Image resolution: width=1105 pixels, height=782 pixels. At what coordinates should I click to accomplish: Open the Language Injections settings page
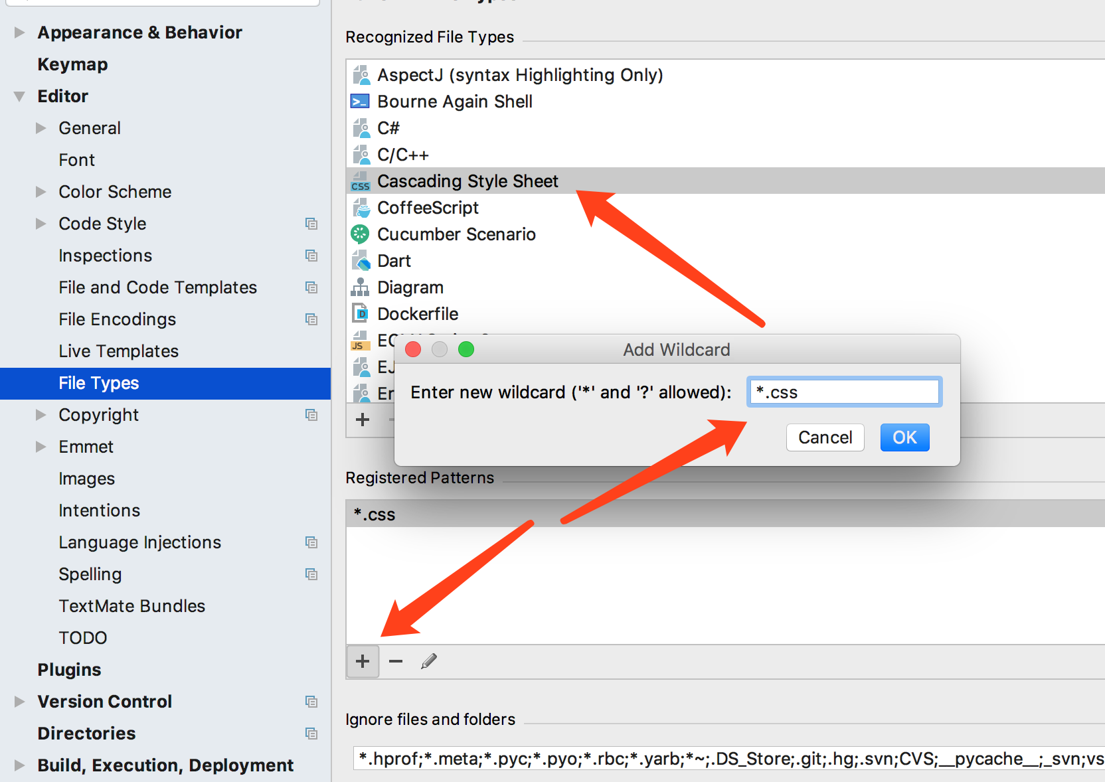pos(139,542)
